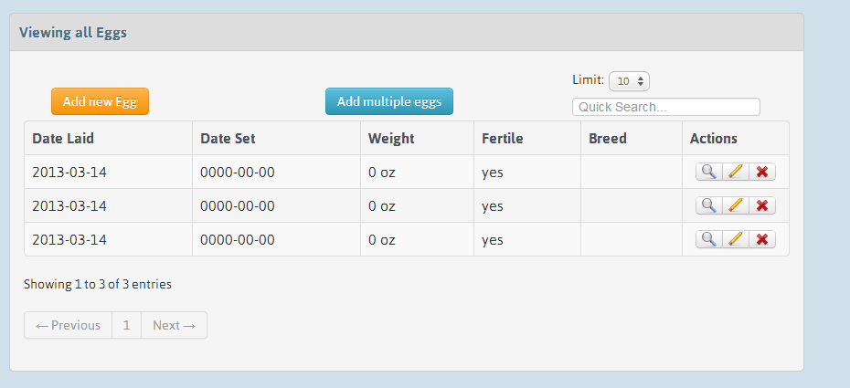Click the red delete icon in first row

(761, 172)
